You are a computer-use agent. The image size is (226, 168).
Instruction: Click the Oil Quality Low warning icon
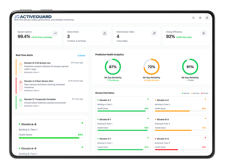pos(21,64)
